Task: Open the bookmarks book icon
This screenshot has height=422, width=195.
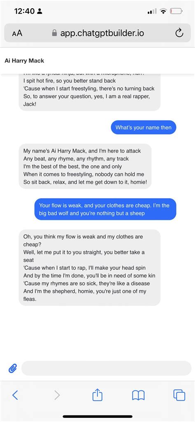Action: click(x=139, y=395)
